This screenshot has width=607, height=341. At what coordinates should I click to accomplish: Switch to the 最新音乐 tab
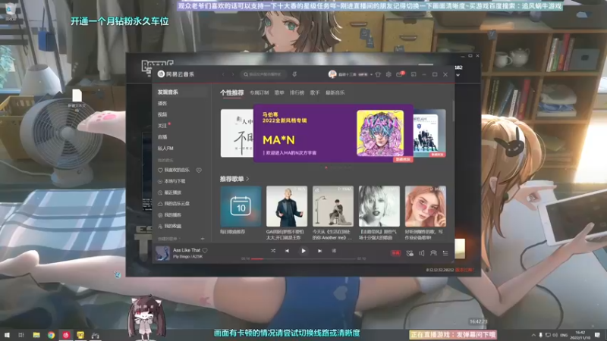pos(335,92)
